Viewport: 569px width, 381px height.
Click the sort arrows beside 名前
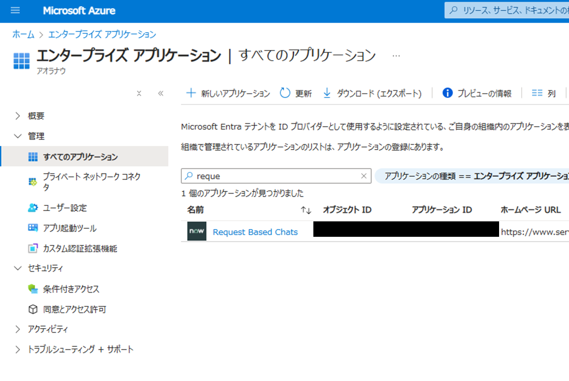(x=306, y=210)
